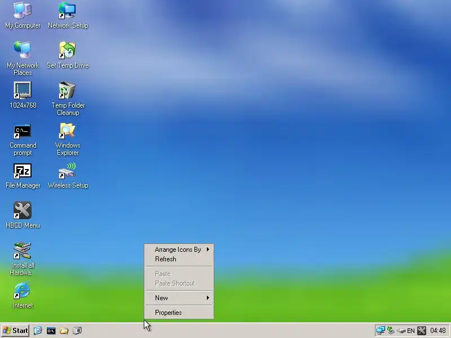Click the 04:48 system clock
This screenshot has width=451, height=338.
click(x=438, y=331)
